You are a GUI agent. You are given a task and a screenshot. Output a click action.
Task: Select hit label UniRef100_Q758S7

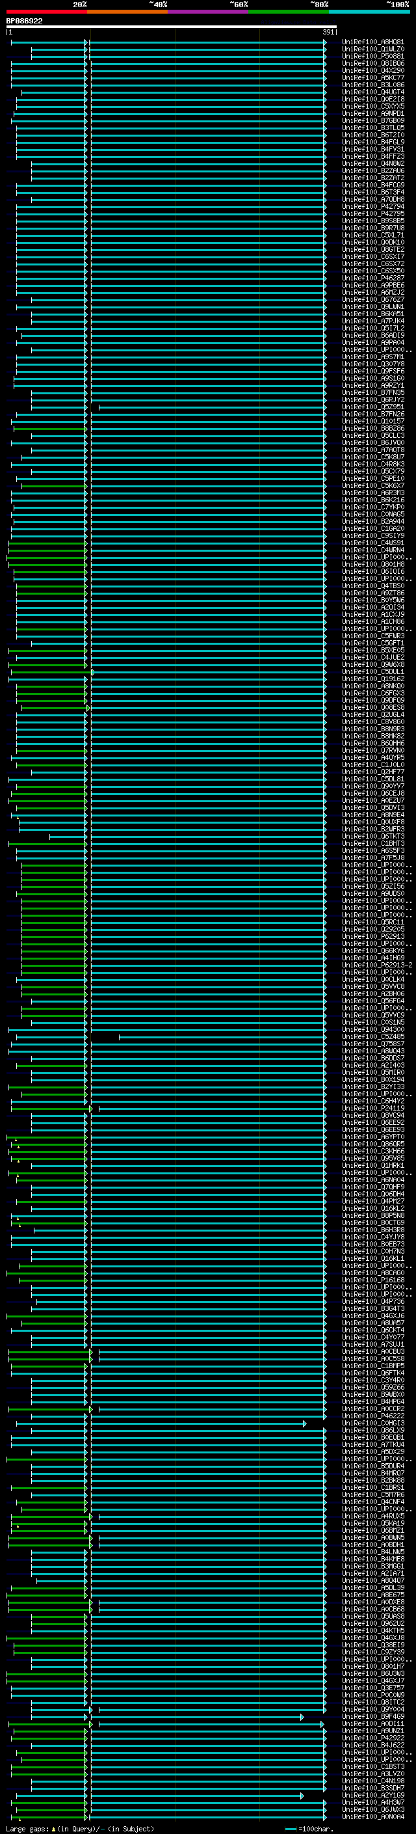[x=373, y=1044]
